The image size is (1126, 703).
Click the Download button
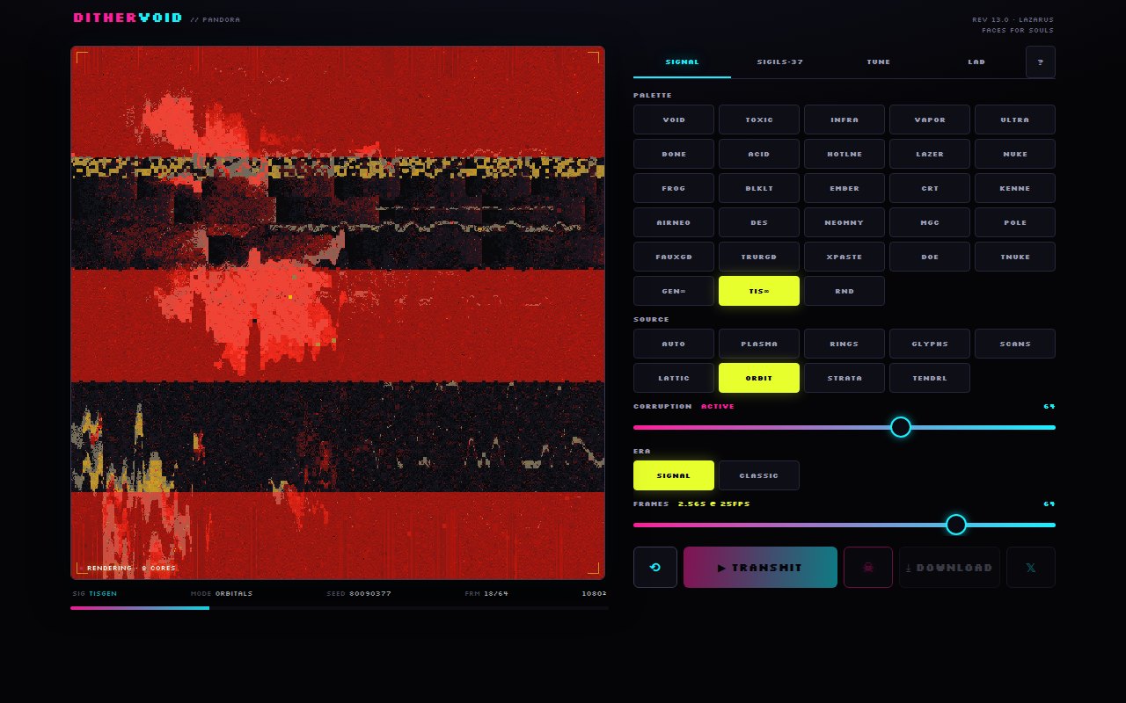(949, 567)
